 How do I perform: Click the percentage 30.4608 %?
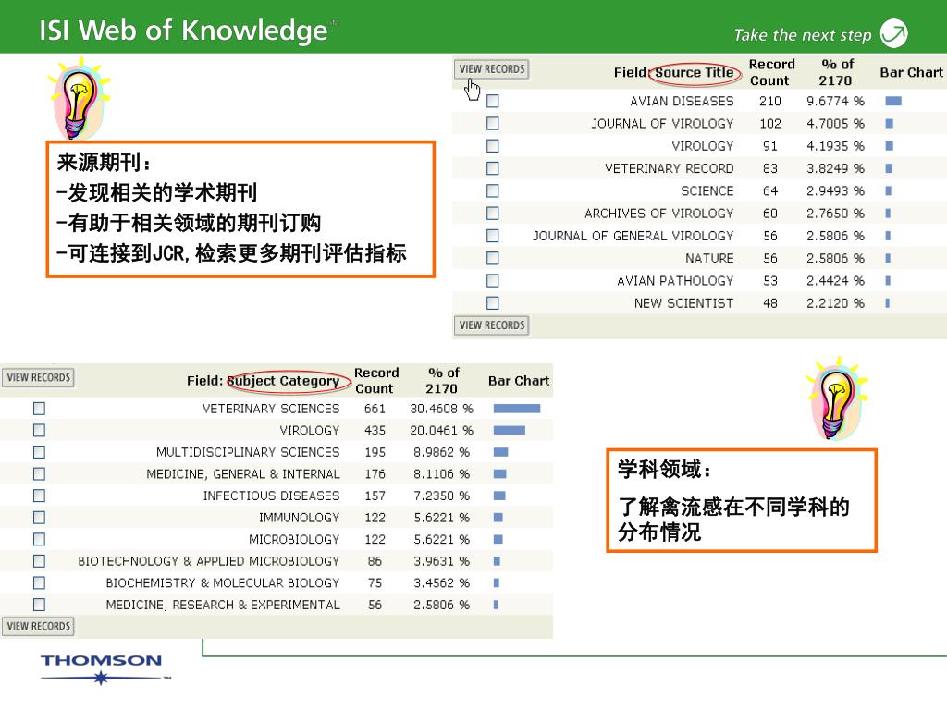coord(441,409)
